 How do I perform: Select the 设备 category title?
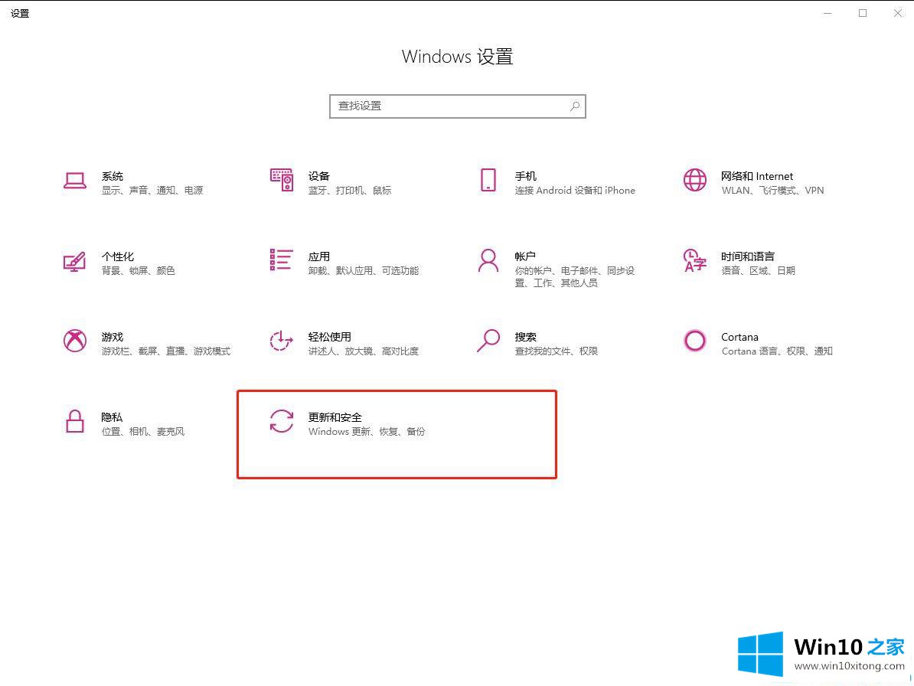tap(319, 176)
